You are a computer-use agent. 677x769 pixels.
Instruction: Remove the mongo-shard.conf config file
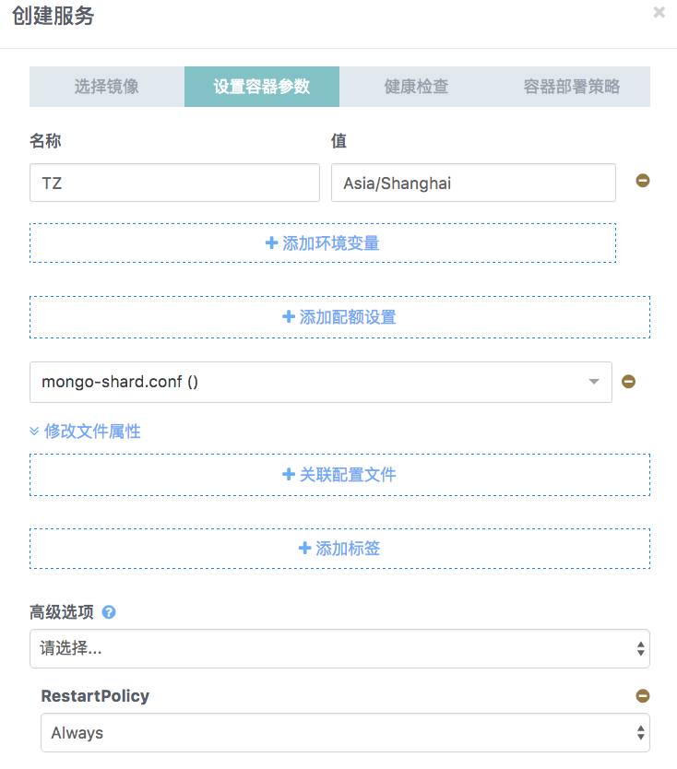pos(628,381)
